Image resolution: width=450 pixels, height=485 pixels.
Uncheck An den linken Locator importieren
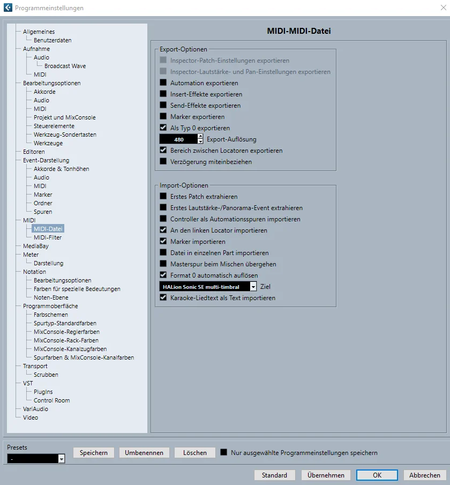point(163,230)
